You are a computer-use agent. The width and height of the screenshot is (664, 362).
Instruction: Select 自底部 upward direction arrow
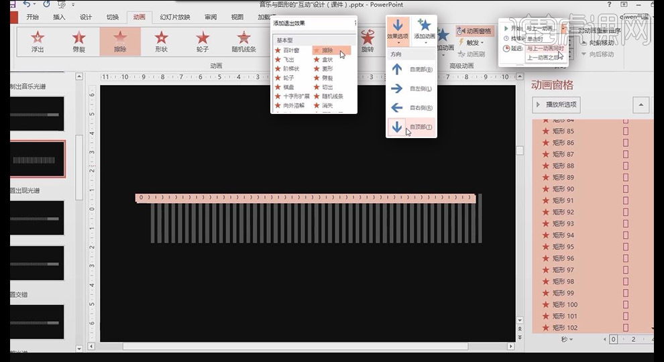(x=397, y=69)
